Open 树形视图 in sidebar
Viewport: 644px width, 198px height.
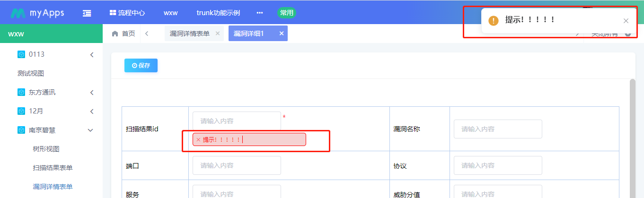click(46, 149)
